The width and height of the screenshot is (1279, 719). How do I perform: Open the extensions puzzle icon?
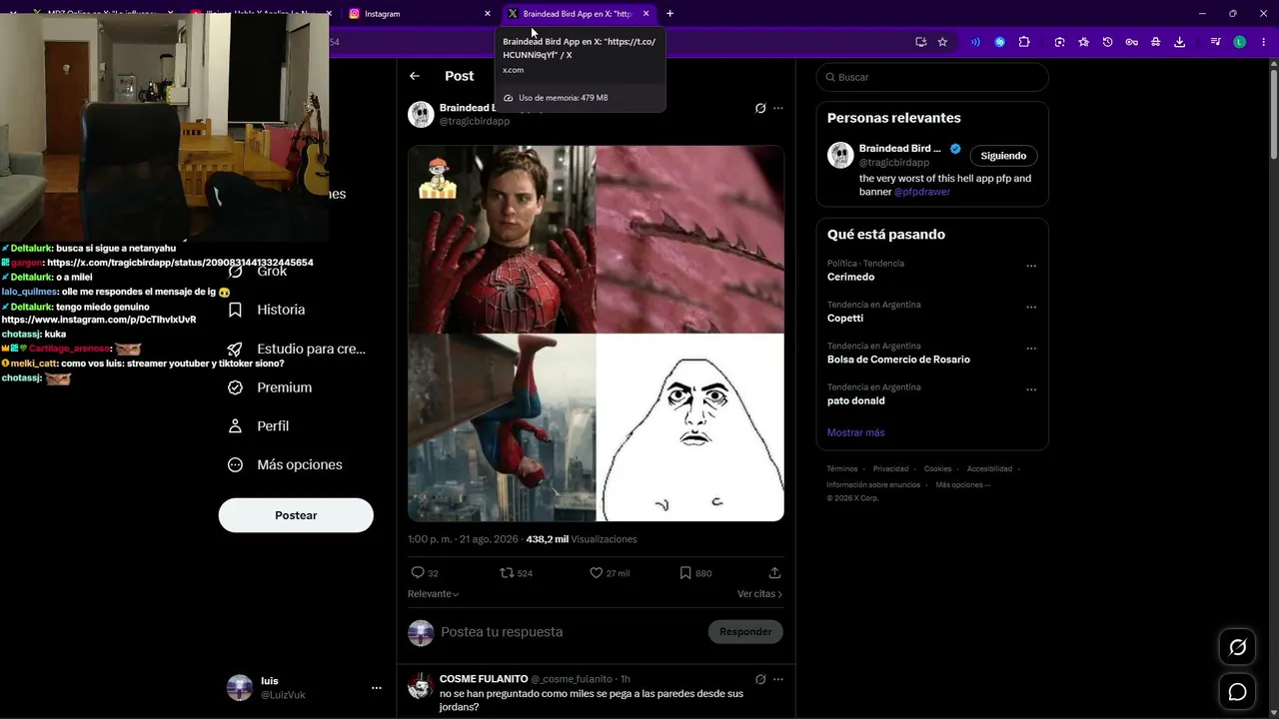coord(1024,42)
